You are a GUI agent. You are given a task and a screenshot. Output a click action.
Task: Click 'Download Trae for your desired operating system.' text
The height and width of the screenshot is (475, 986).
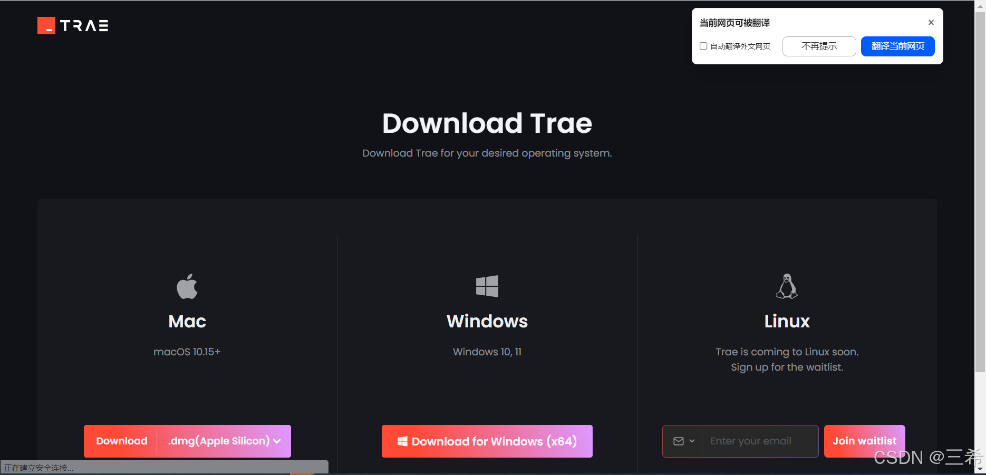[x=487, y=153]
